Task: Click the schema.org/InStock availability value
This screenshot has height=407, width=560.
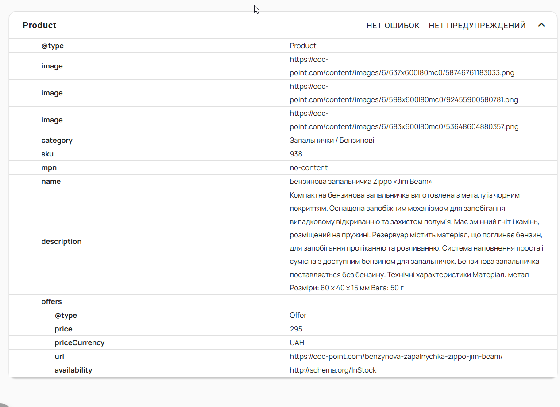Action: pyautogui.click(x=333, y=370)
